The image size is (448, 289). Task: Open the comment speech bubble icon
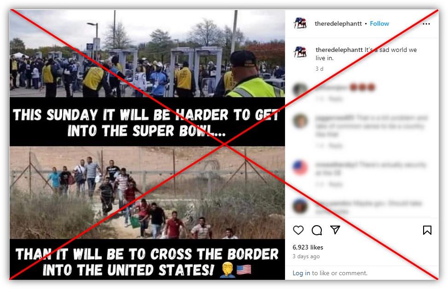(x=317, y=230)
